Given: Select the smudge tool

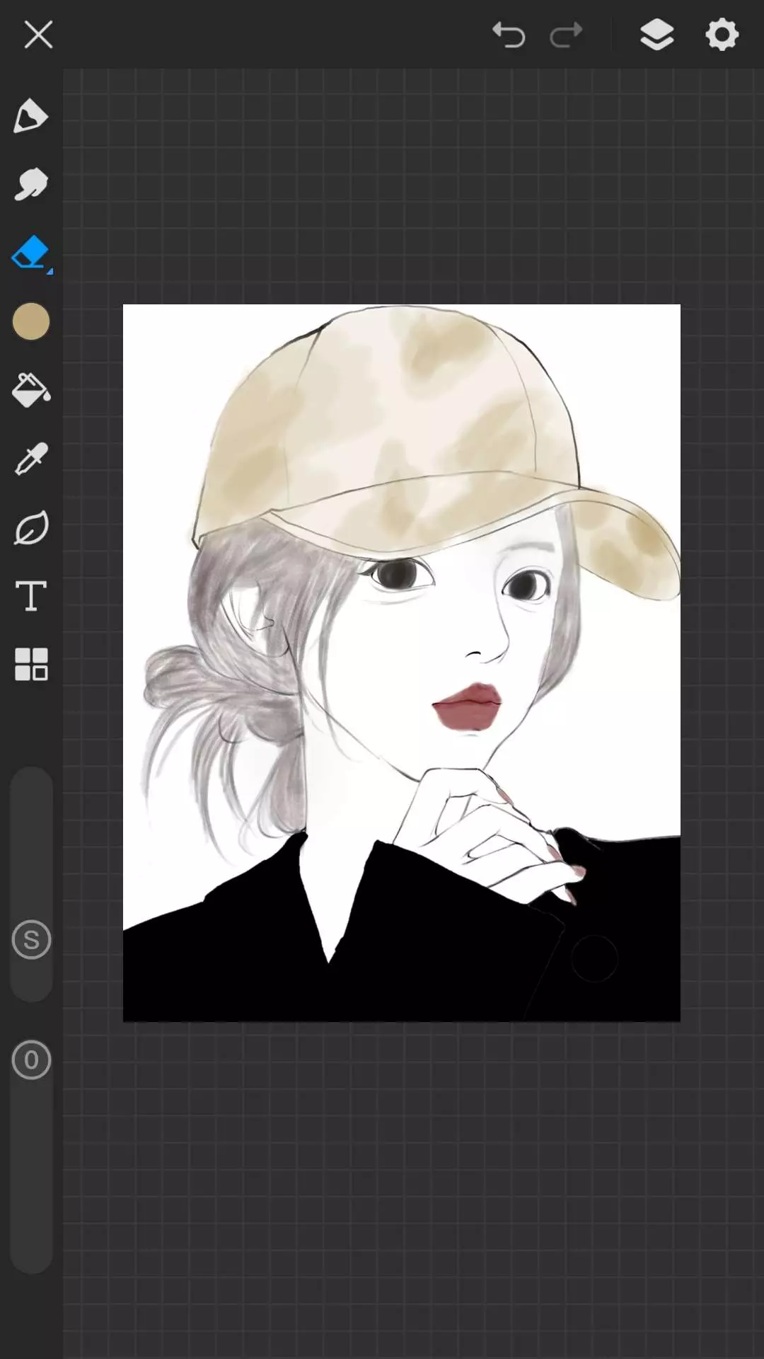Looking at the screenshot, I should [31, 185].
